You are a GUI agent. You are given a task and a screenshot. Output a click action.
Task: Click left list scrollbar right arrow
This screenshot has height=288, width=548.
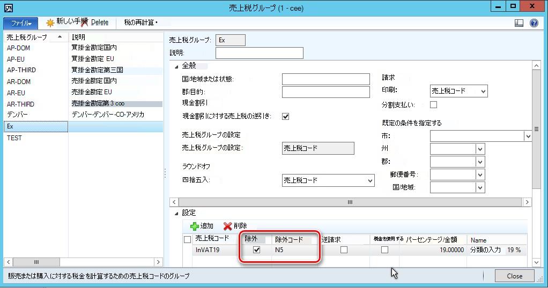158,262
